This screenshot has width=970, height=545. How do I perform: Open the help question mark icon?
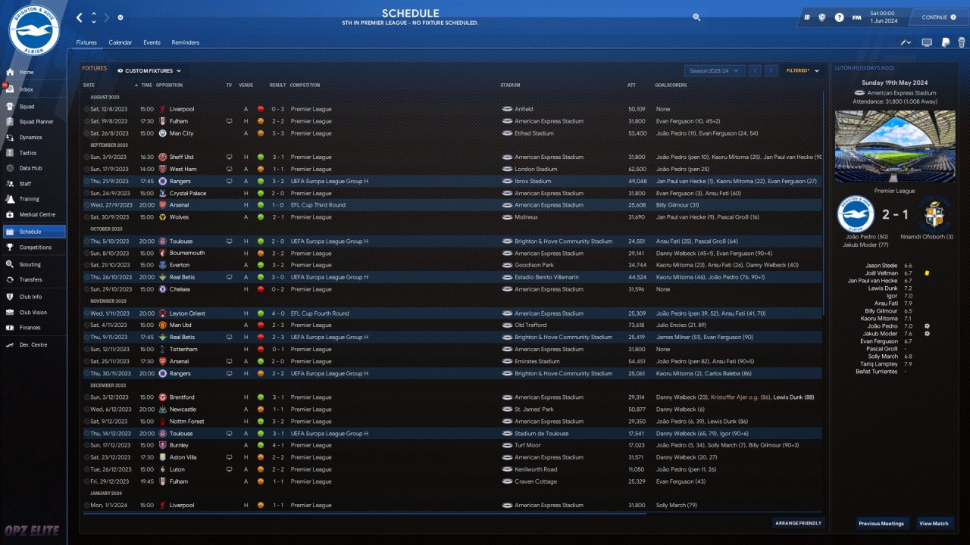pyautogui.click(x=839, y=17)
